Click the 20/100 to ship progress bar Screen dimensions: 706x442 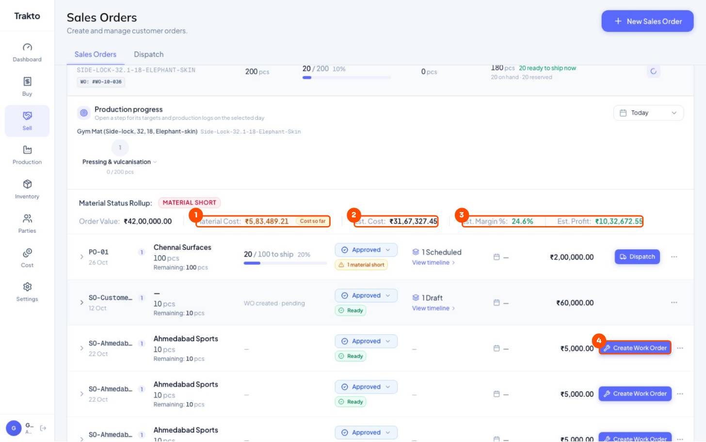(285, 263)
